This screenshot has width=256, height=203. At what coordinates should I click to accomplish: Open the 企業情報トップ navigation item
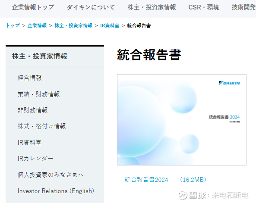(x=33, y=7)
